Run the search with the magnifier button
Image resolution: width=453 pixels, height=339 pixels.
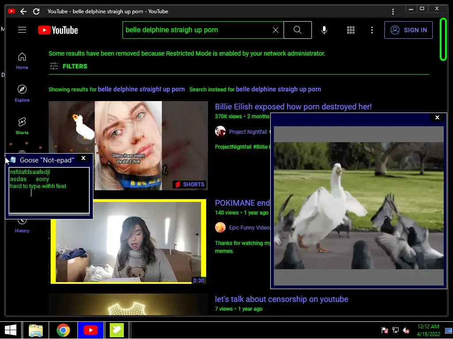click(x=298, y=30)
